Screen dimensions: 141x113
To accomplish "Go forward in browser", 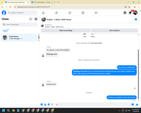I will point(6,7).
